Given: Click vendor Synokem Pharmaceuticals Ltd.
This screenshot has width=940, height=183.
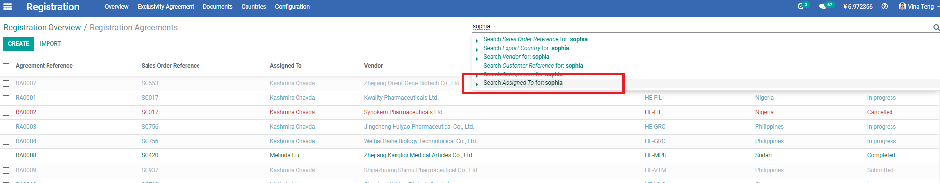Looking at the screenshot, I should [403, 112].
